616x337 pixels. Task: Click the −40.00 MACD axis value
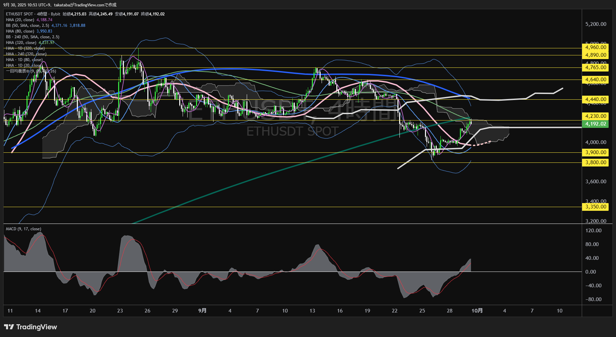point(594,286)
